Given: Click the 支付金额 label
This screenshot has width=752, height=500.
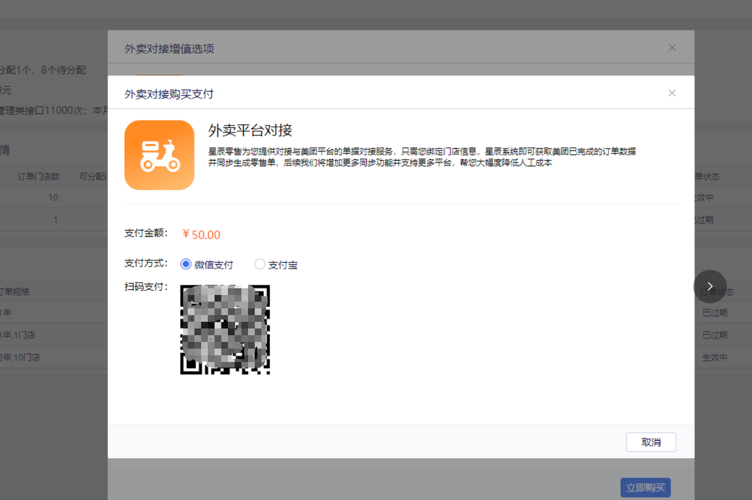Looking at the screenshot, I should pos(146,233).
